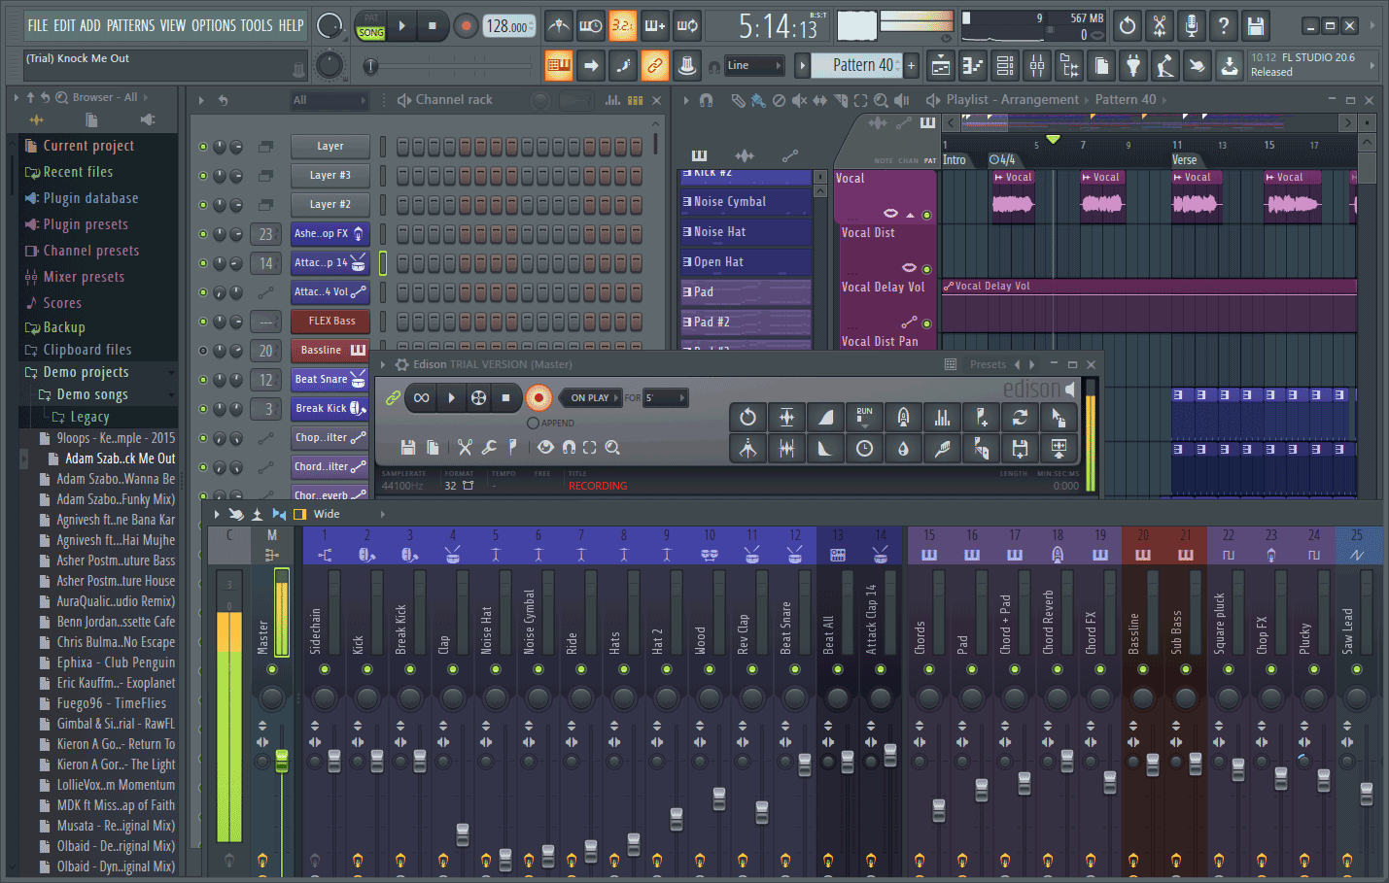Open the mixer from toolbar icon

point(1037,66)
